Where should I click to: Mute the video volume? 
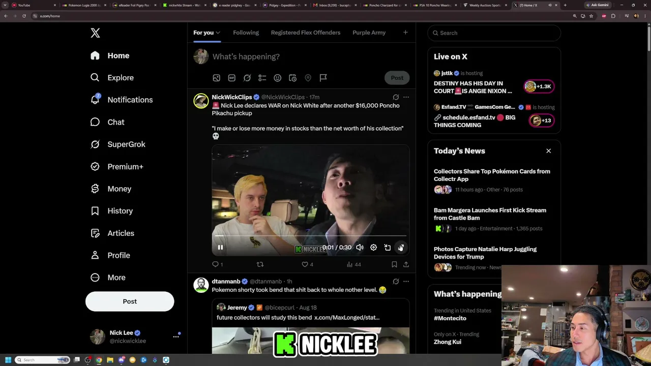pos(360,248)
